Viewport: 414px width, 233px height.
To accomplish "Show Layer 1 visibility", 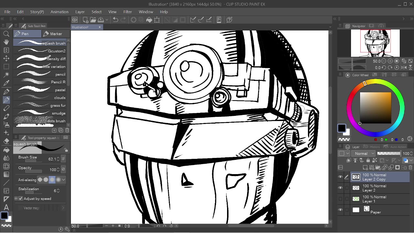I will point(340,199).
